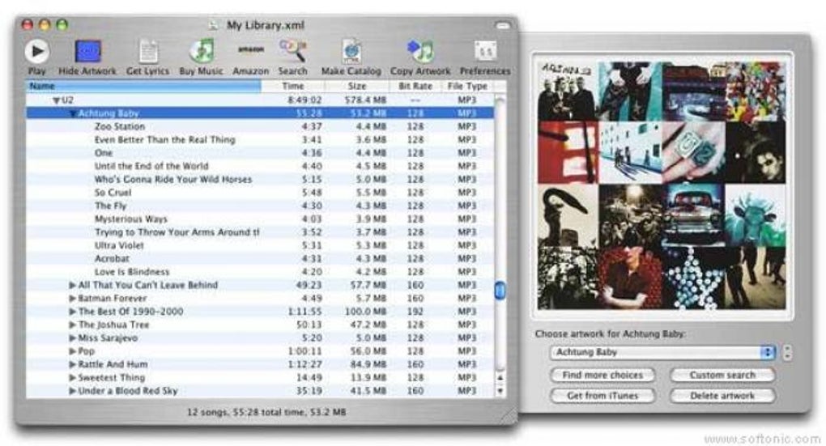Image resolution: width=826 pixels, height=446 pixels.
Task: Click the Hide Artwork toolbar icon
Action: point(87,51)
